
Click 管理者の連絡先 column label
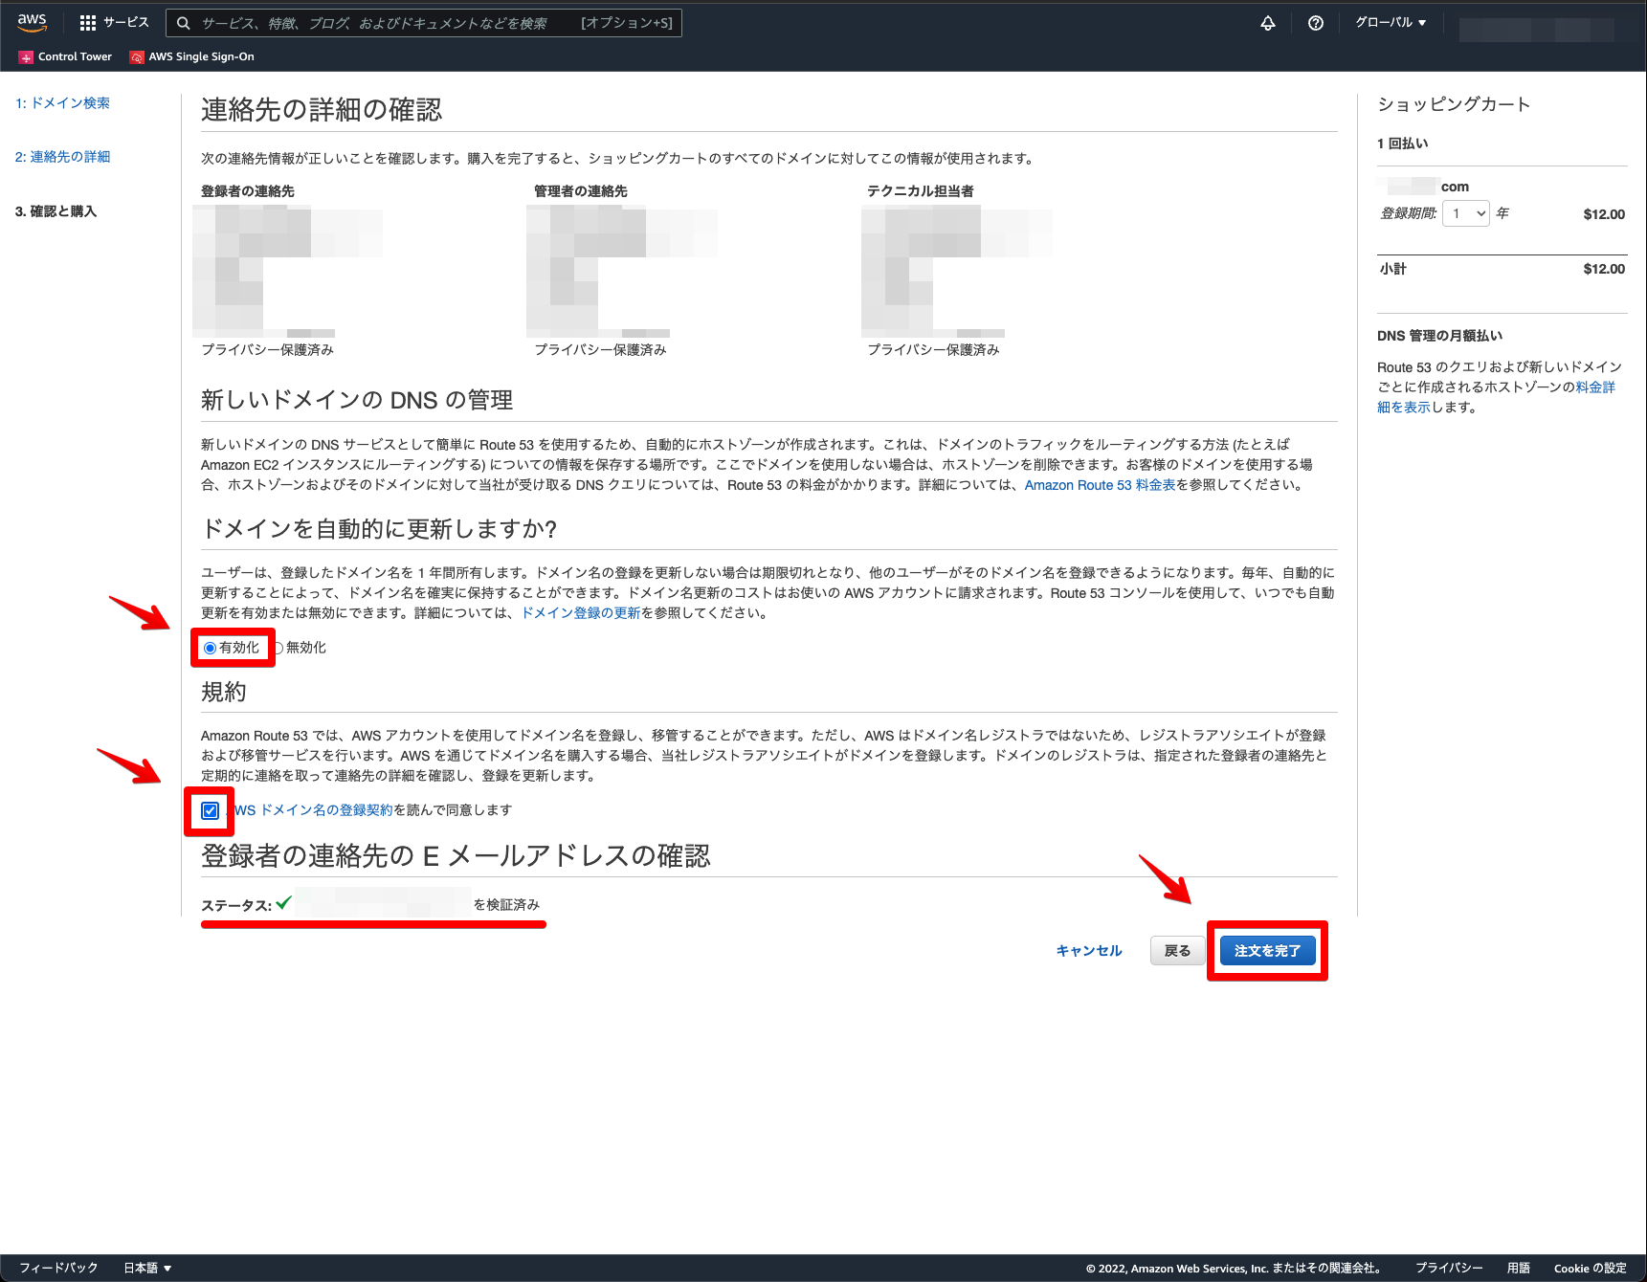click(x=581, y=191)
